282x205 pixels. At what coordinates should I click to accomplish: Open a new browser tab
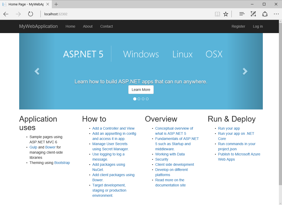pos(56,4)
